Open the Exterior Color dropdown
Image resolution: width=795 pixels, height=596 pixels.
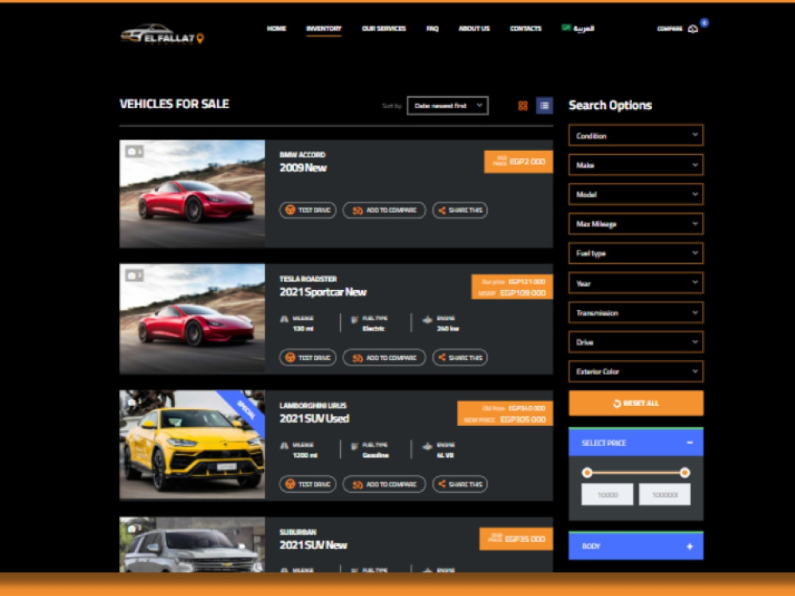pyautogui.click(x=636, y=371)
